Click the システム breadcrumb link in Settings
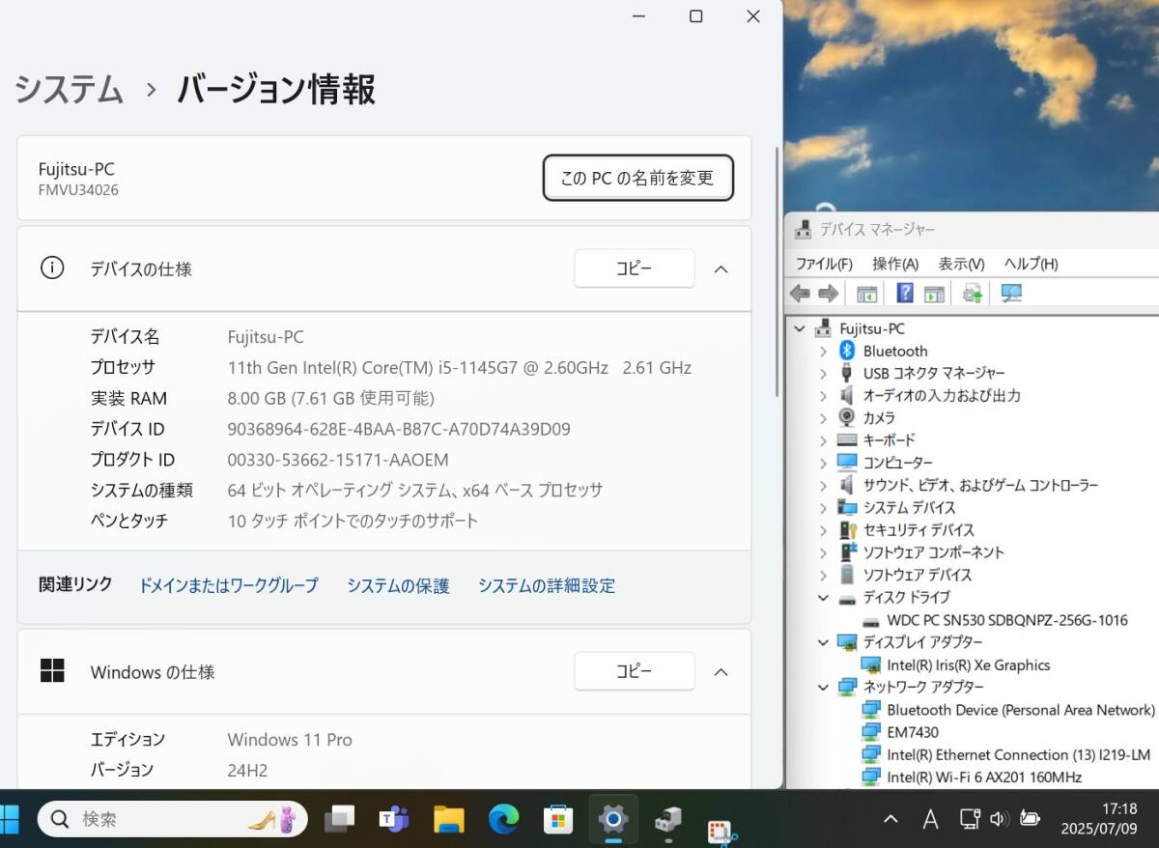1159x848 pixels. pos(69,90)
